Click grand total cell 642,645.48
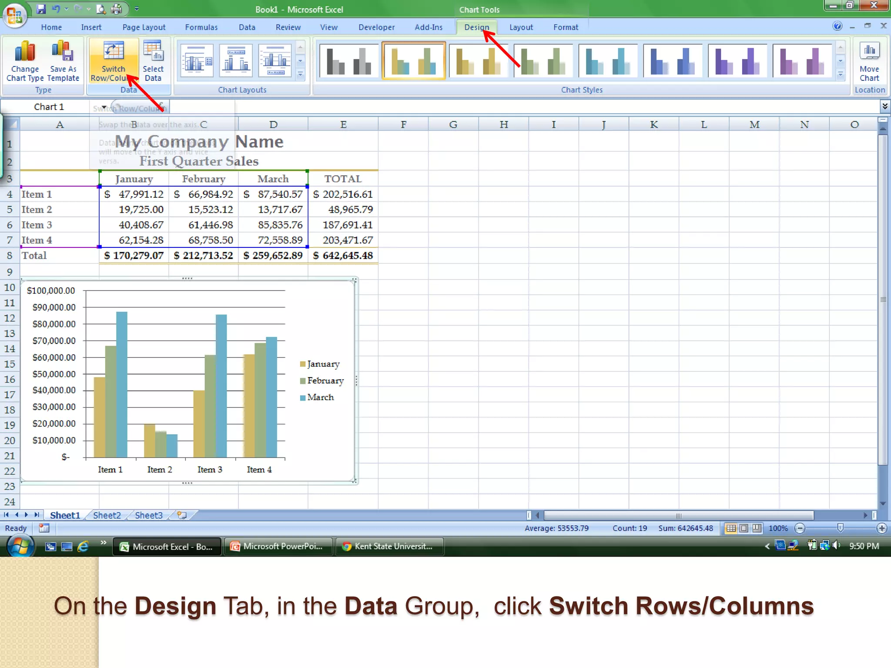This screenshot has width=891, height=668. (x=343, y=255)
